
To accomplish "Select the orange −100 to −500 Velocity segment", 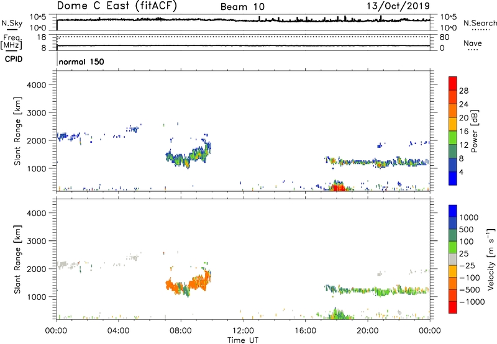I will click(x=453, y=283).
